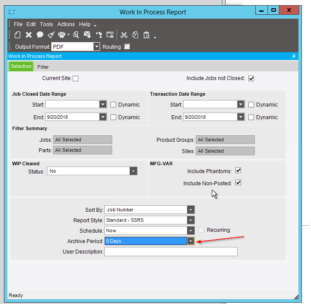Uncheck Include Jobs not Closed
The image size is (311, 304).
pyautogui.click(x=251, y=79)
